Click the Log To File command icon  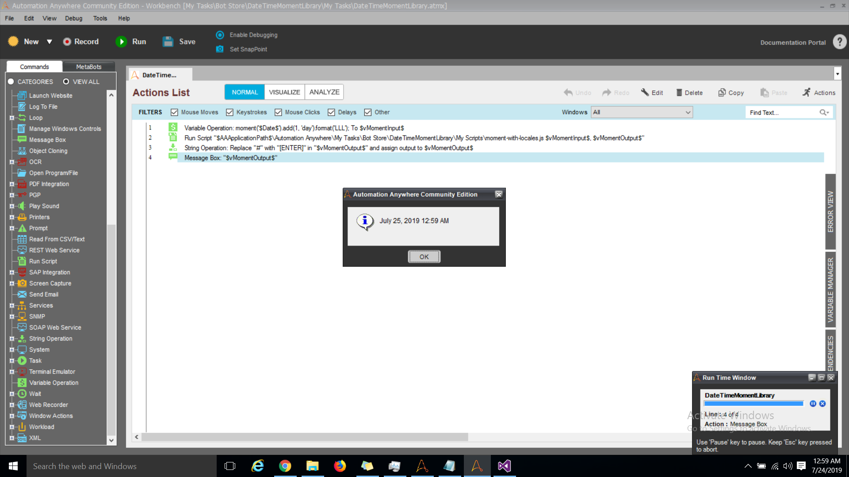(22, 106)
